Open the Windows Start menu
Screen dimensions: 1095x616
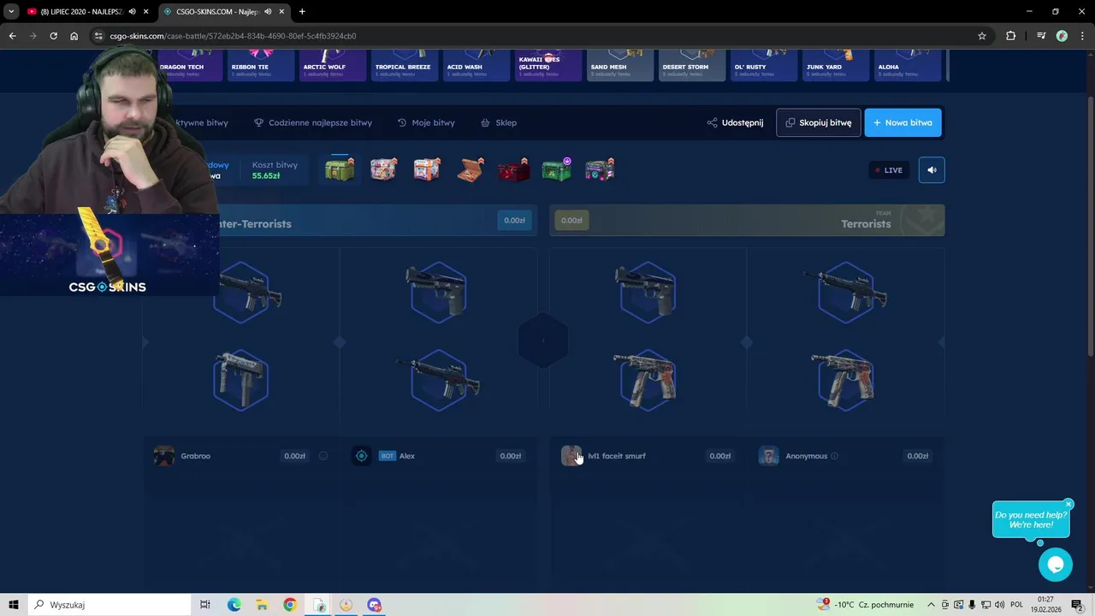[14, 605]
